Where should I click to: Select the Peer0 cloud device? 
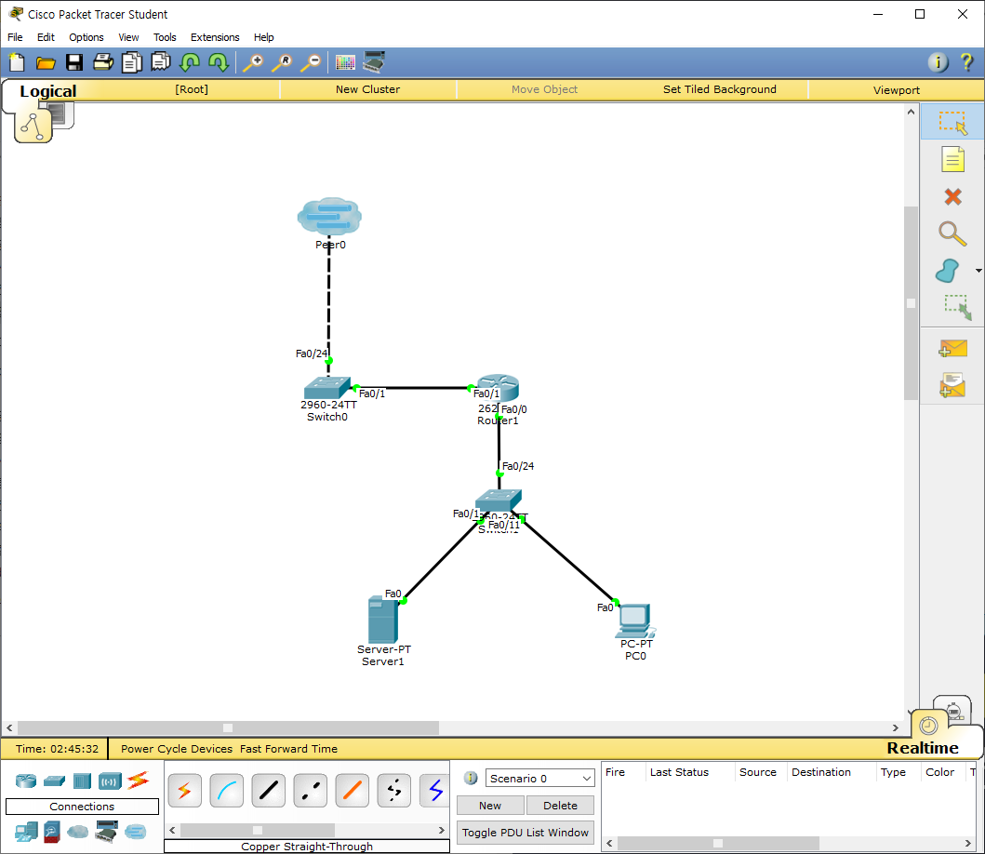[329, 217]
